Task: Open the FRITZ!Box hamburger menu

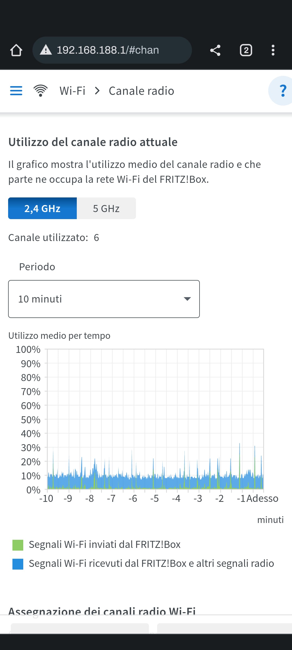Action: [16, 91]
